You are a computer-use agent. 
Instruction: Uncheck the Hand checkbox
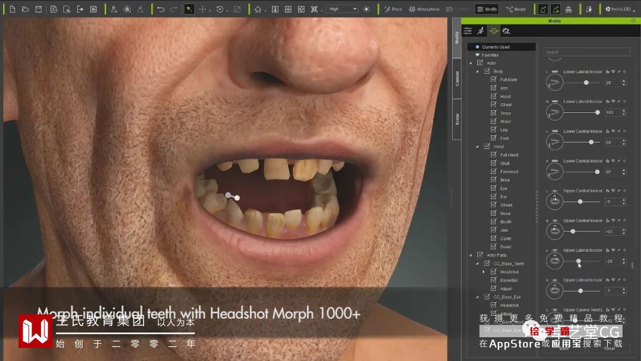[x=493, y=96]
